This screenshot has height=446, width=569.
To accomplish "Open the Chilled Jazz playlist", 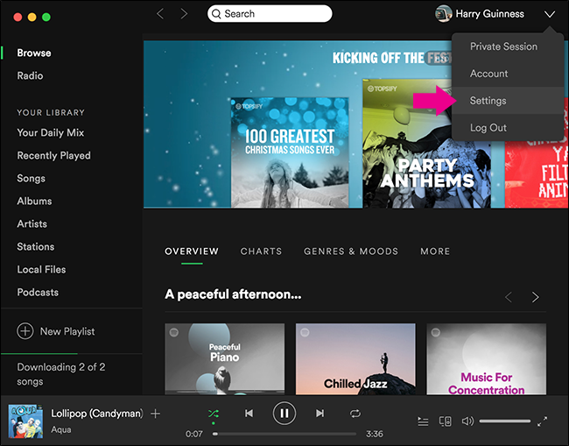I will click(355, 359).
